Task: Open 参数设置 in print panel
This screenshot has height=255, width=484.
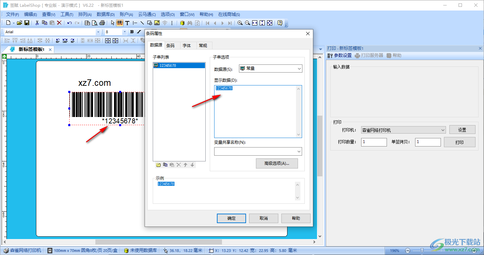Action: 339,55
